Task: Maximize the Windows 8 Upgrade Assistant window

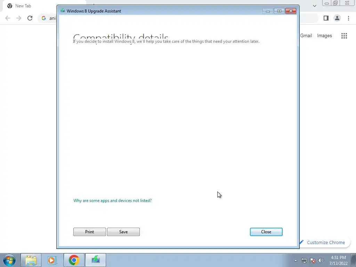Action: (x=279, y=11)
